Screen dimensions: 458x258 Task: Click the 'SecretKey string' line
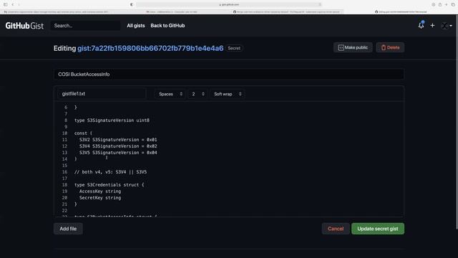[100, 198]
